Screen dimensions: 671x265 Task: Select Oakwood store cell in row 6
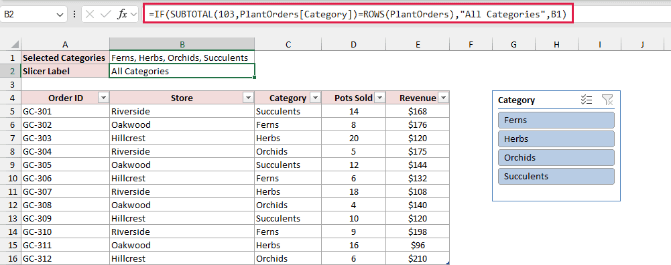182,125
